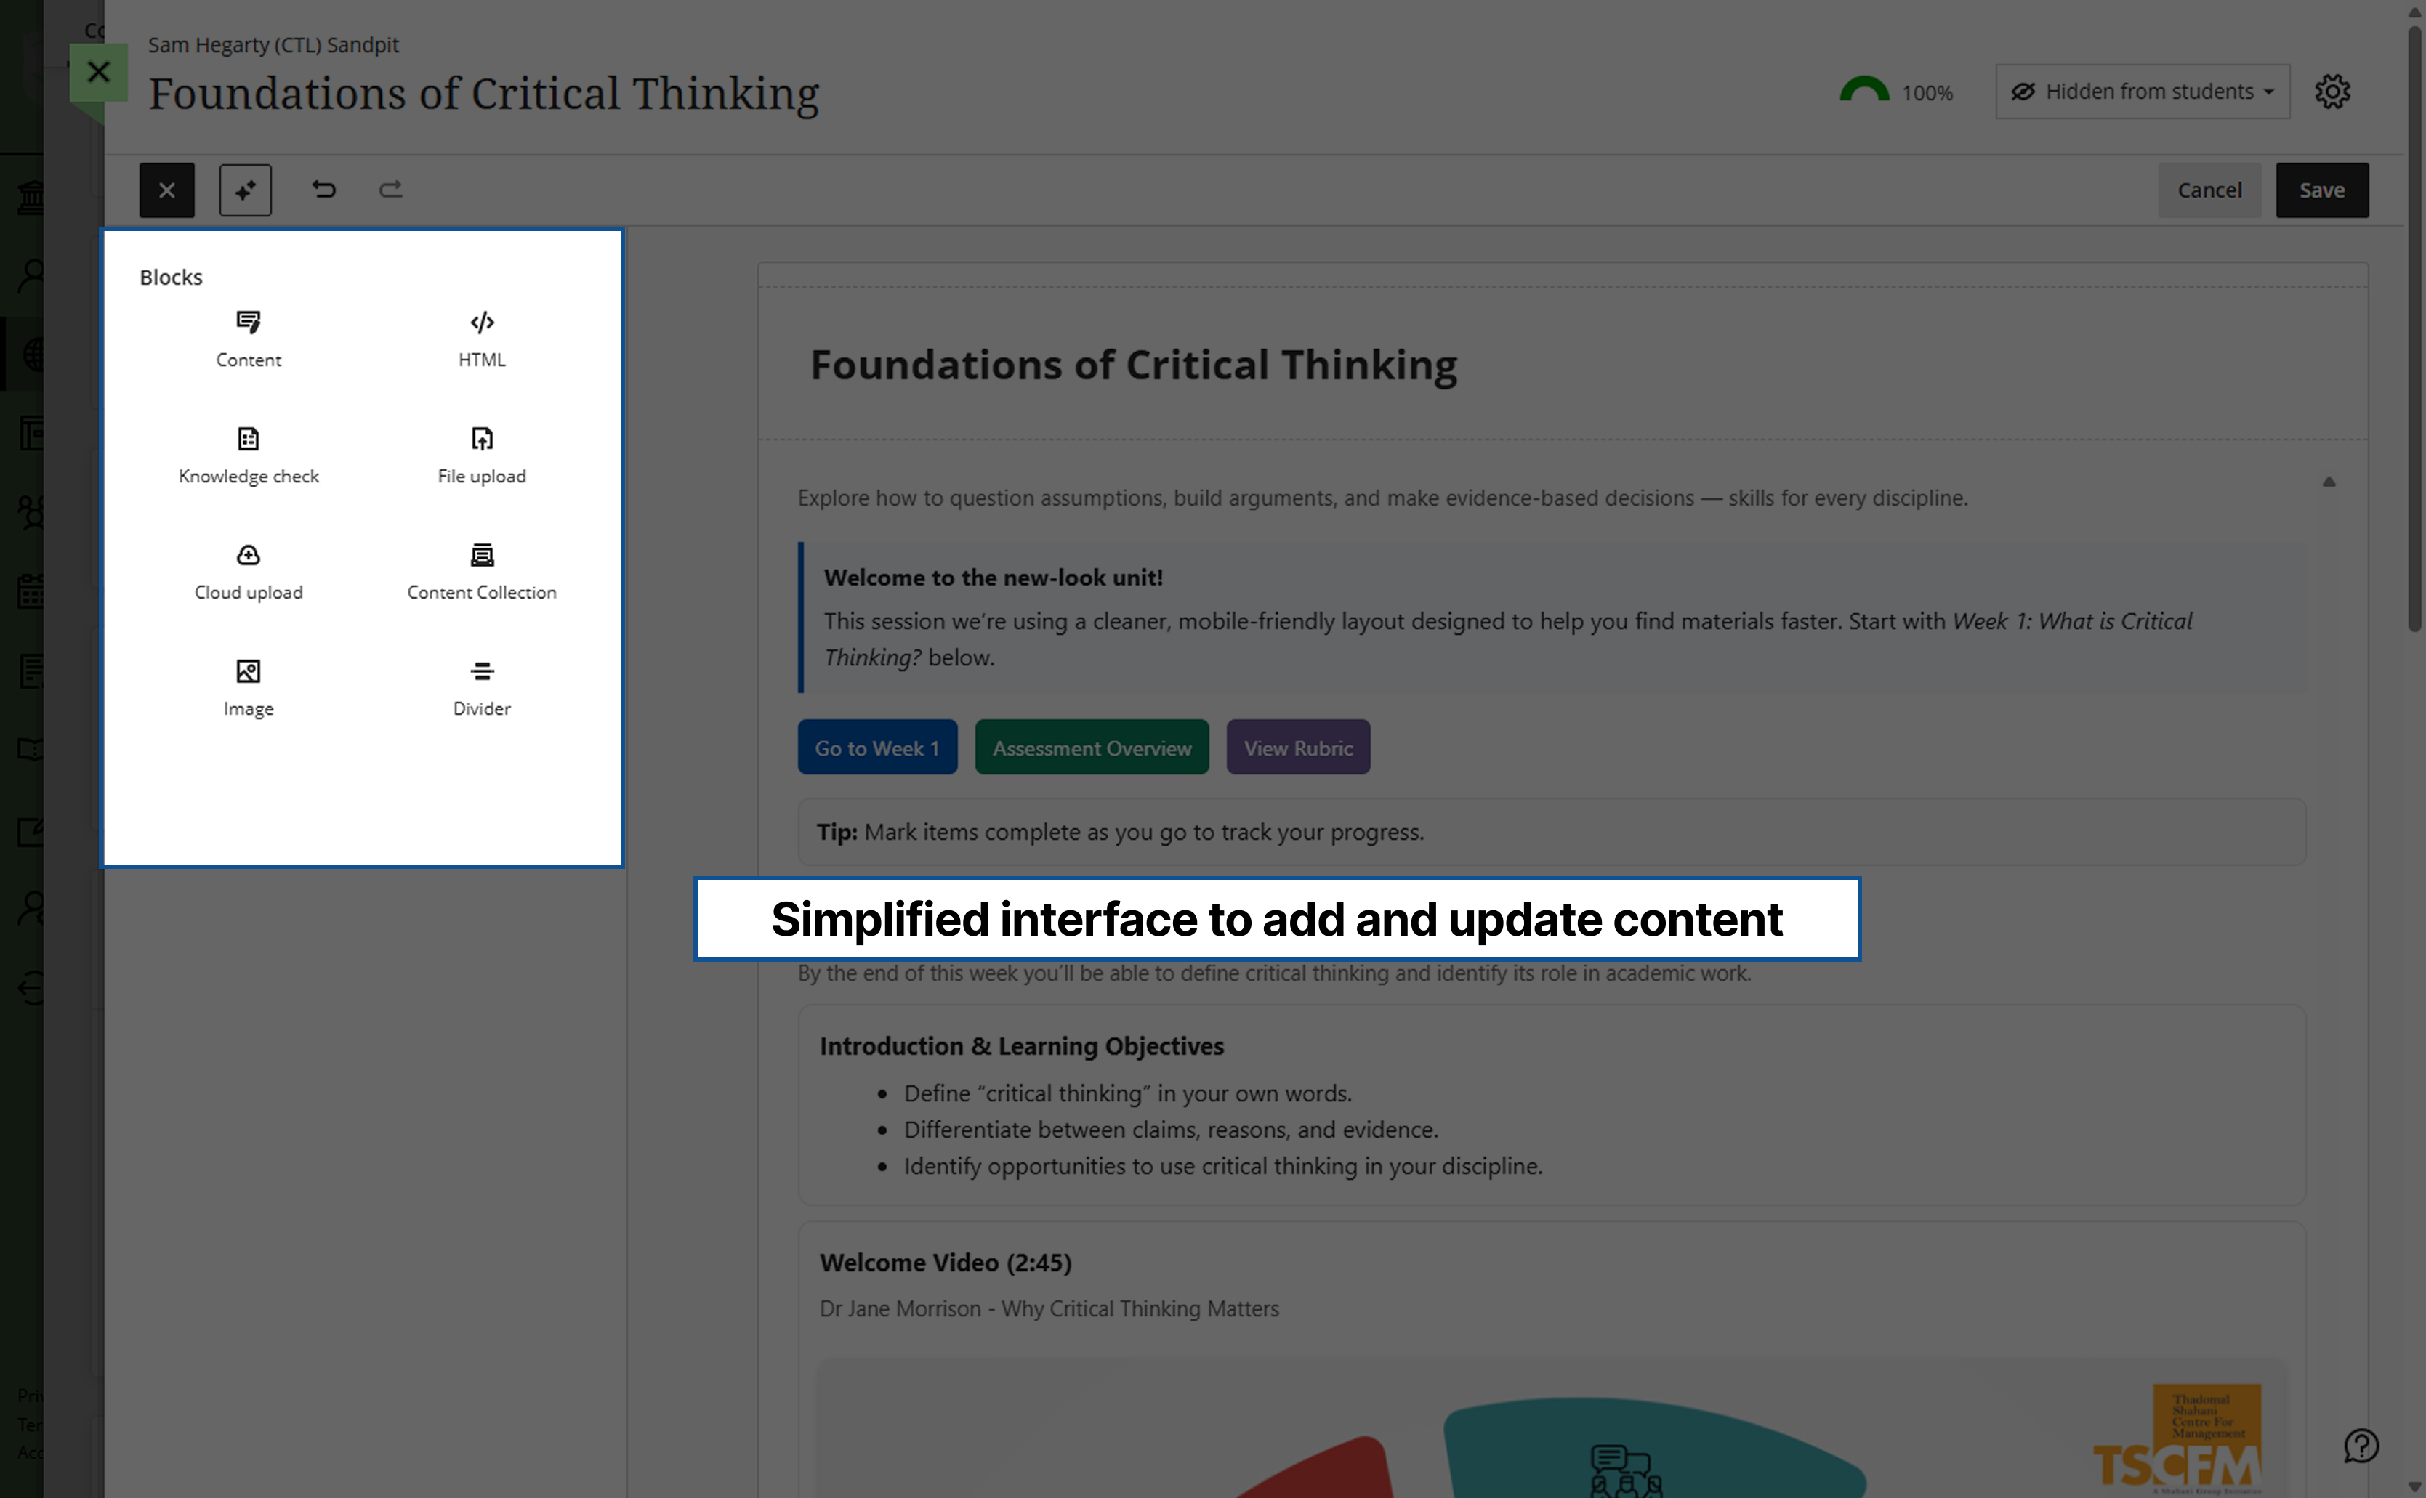Undo the last change
This screenshot has width=2426, height=1498.
tap(324, 189)
